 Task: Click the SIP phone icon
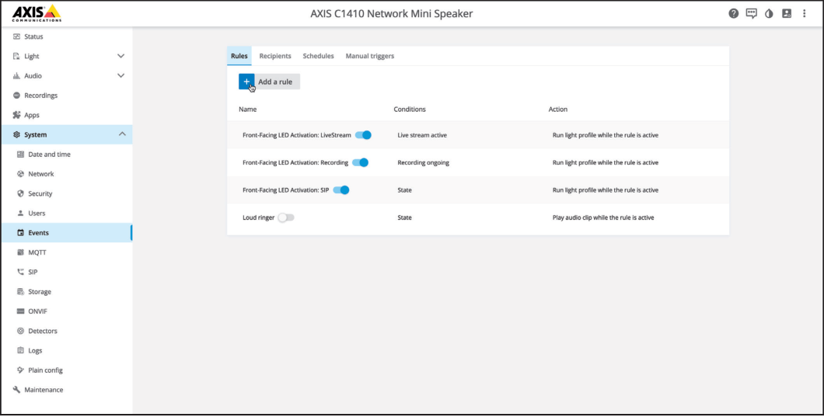click(x=20, y=272)
